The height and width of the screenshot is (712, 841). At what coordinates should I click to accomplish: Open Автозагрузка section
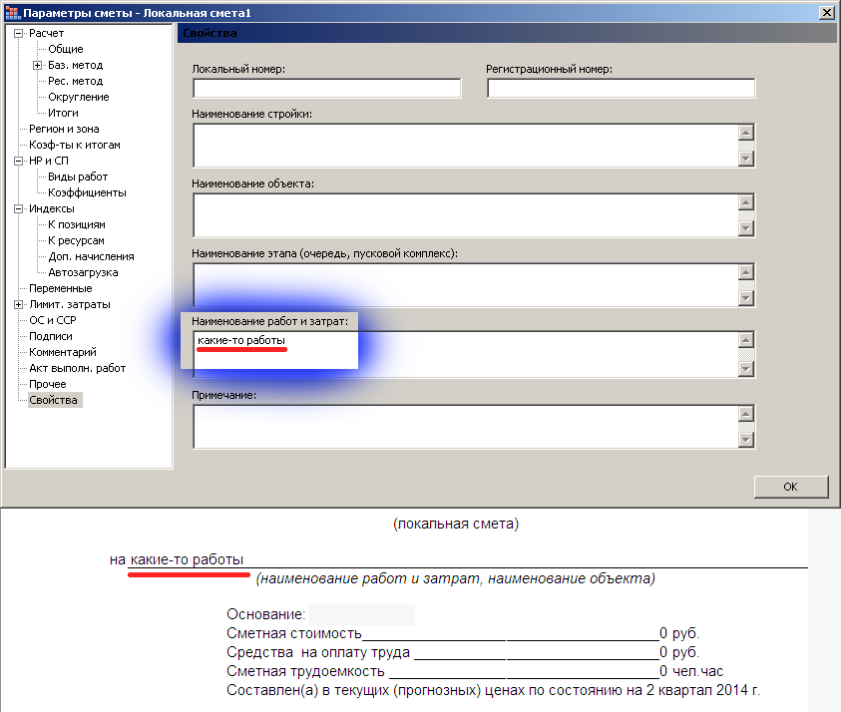pos(83,272)
